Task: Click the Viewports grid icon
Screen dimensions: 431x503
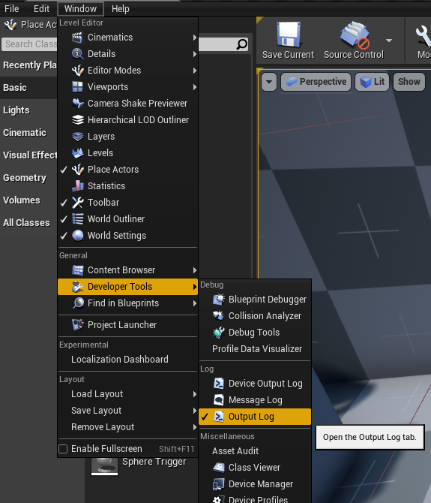Action: 77,87
